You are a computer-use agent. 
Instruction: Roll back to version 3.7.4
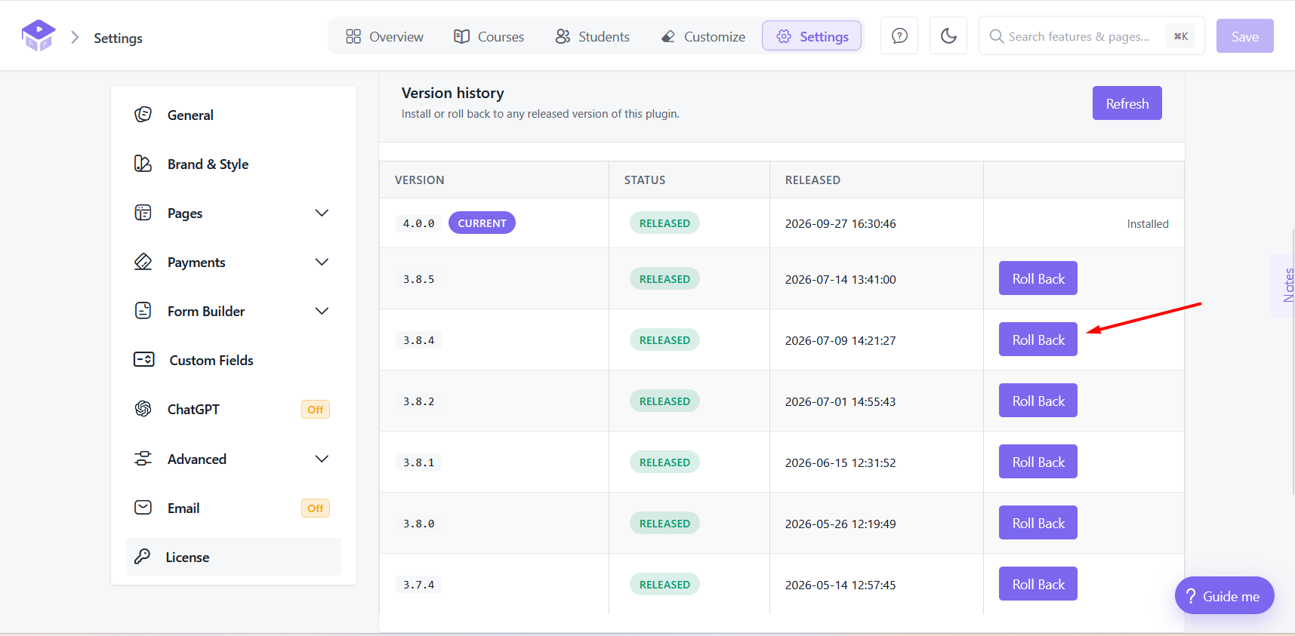point(1038,584)
